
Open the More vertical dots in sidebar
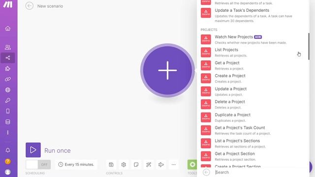click(x=8, y=133)
